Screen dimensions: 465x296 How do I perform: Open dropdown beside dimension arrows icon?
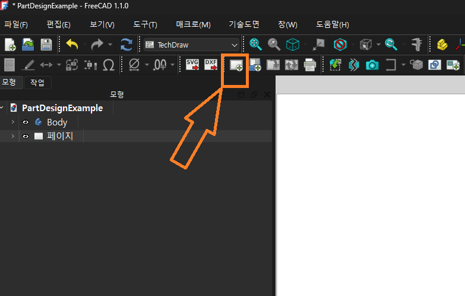coord(59,65)
